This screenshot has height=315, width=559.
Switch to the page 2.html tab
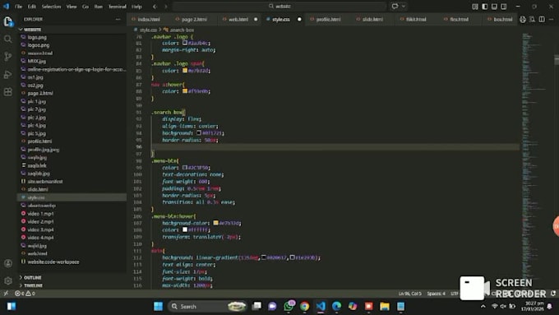coord(194,19)
